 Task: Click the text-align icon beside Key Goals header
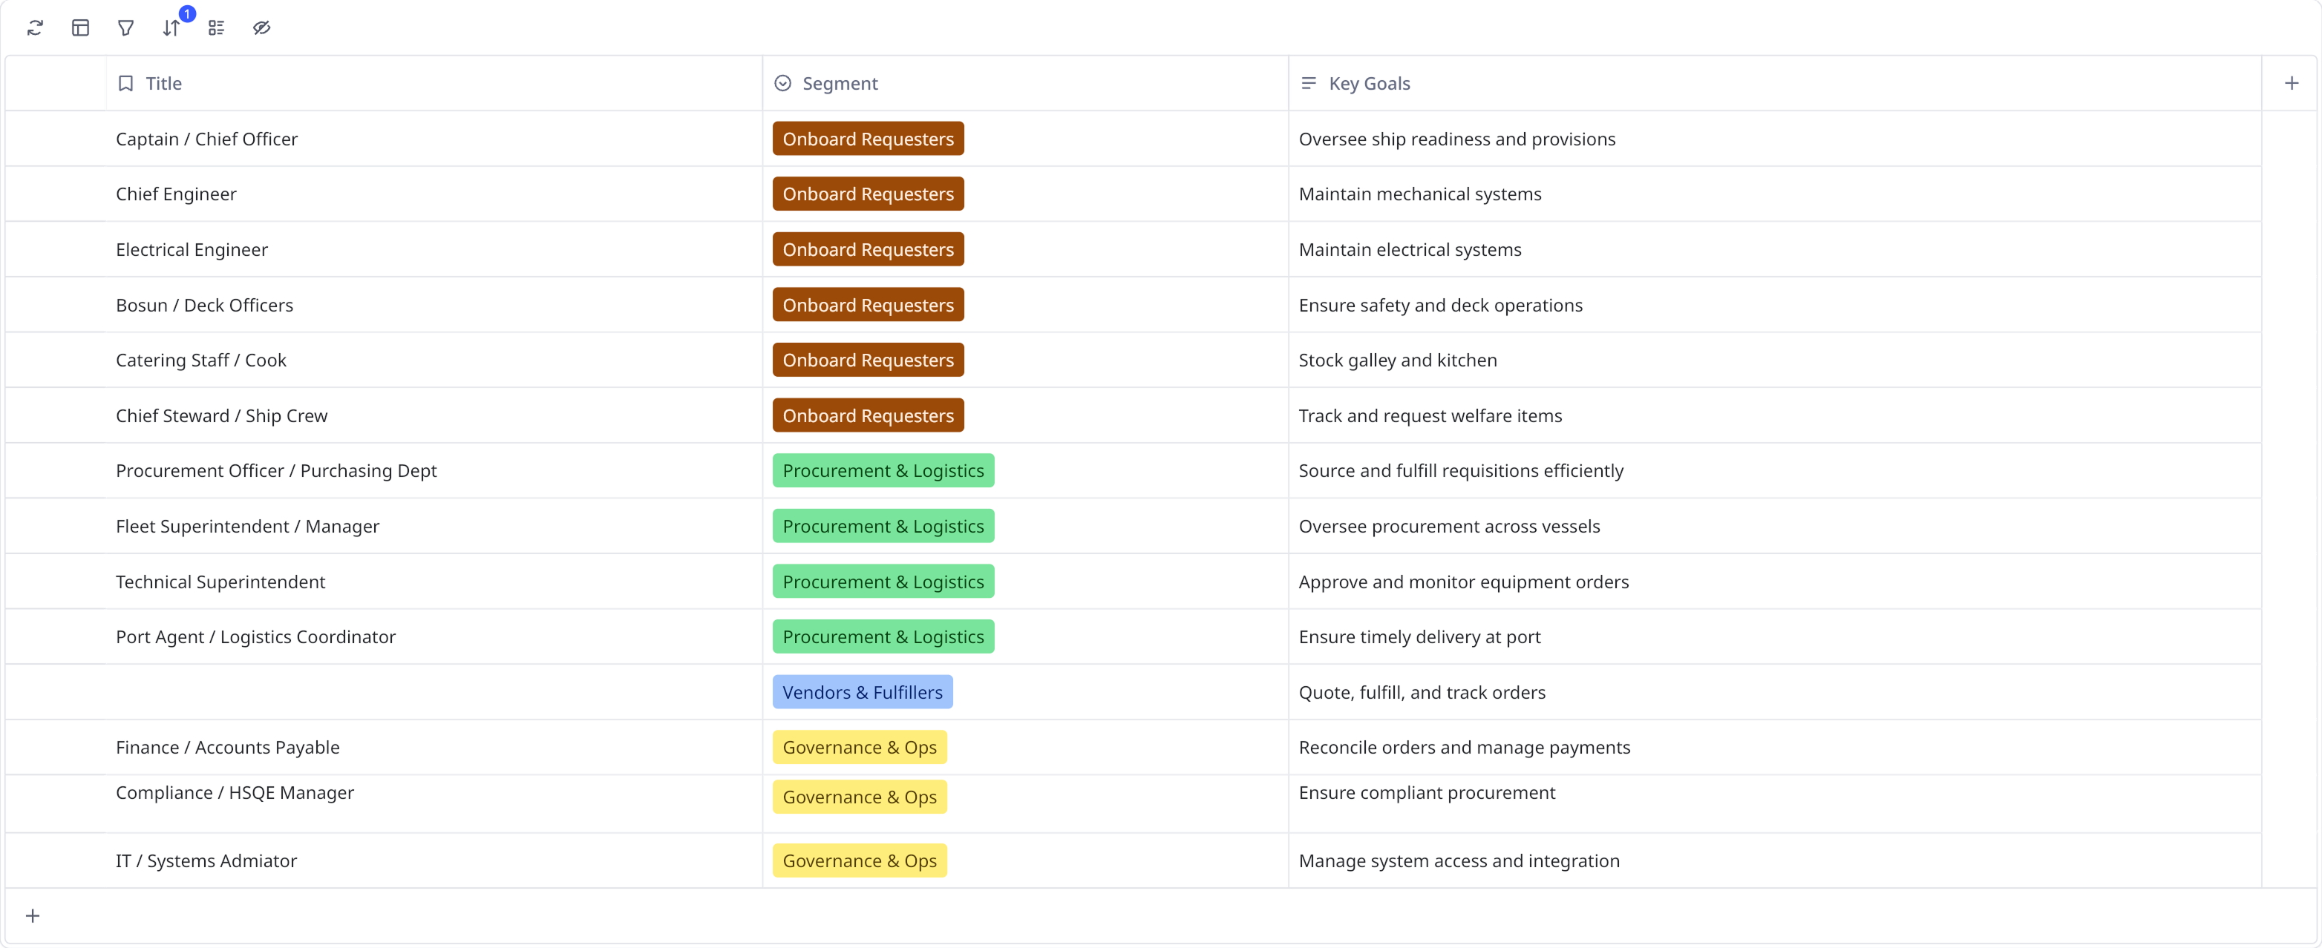click(x=1308, y=83)
